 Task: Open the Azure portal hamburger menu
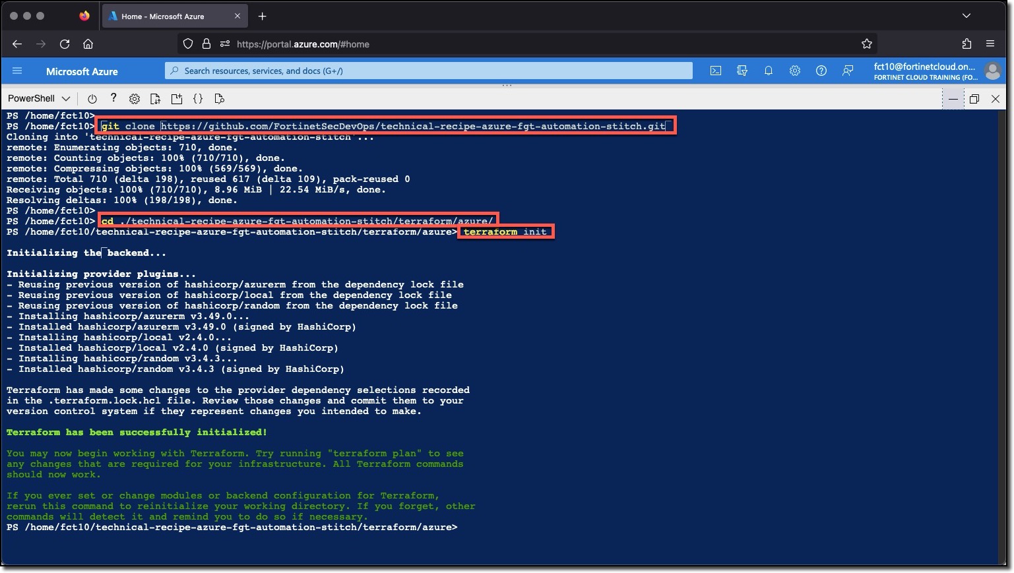tap(17, 71)
